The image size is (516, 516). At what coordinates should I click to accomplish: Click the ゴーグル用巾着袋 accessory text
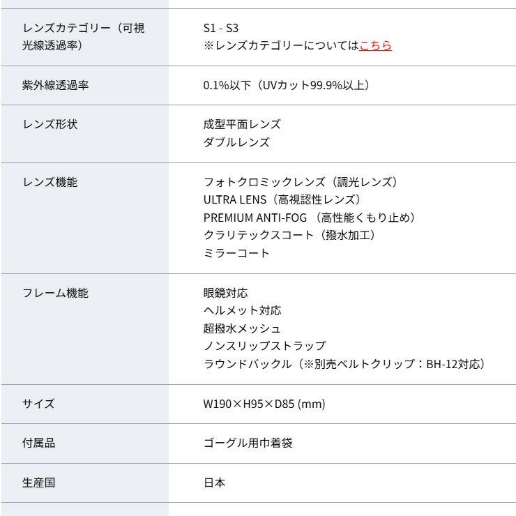(x=248, y=443)
